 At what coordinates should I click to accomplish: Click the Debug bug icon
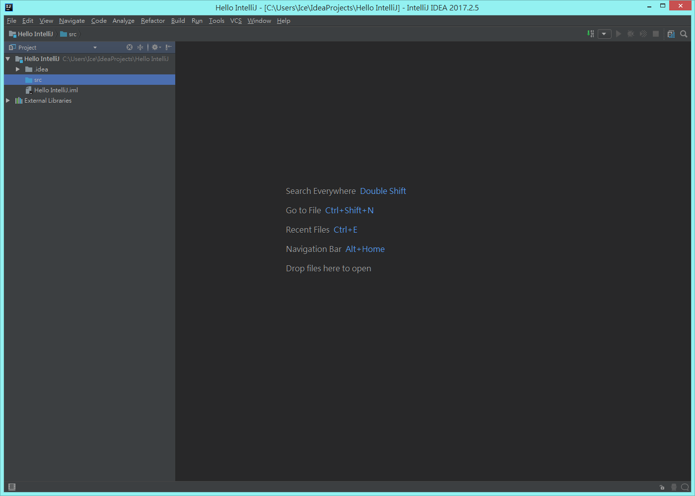(631, 34)
